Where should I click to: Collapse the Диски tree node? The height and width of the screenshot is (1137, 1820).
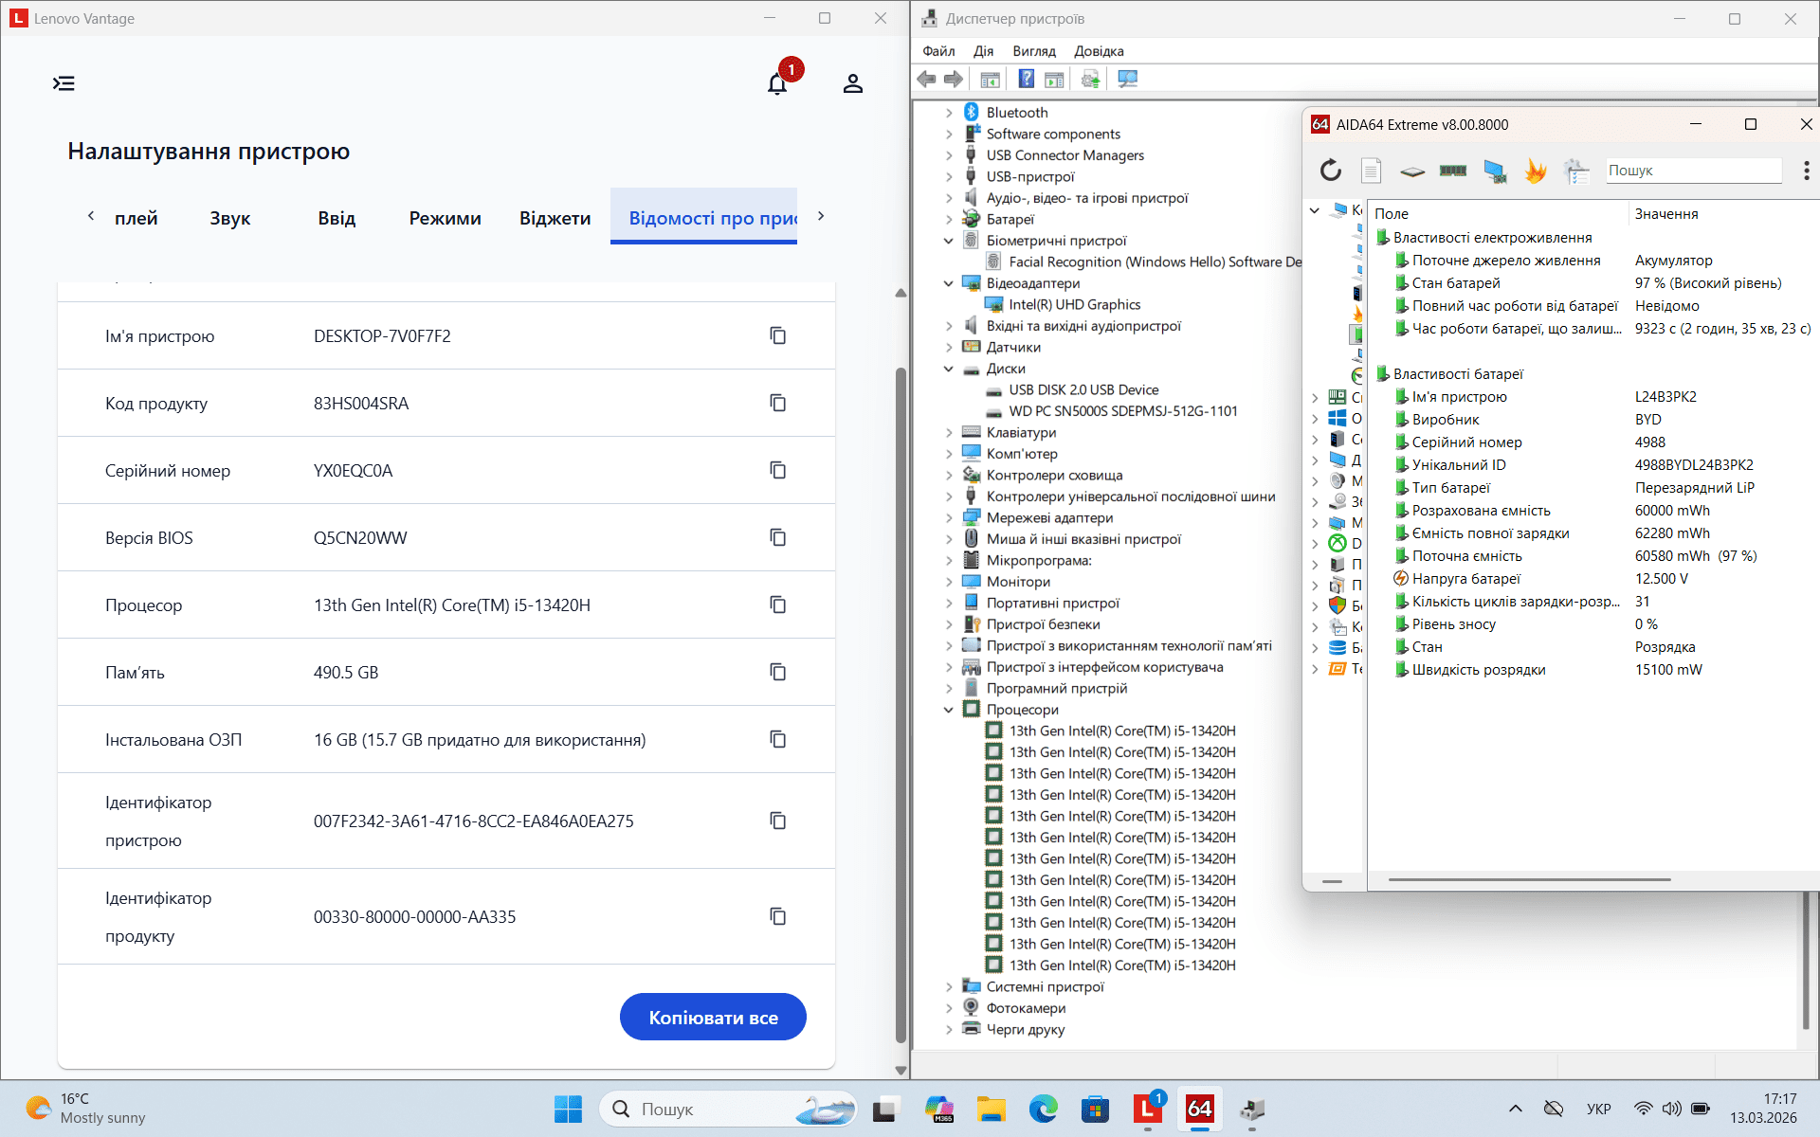pyautogui.click(x=949, y=369)
